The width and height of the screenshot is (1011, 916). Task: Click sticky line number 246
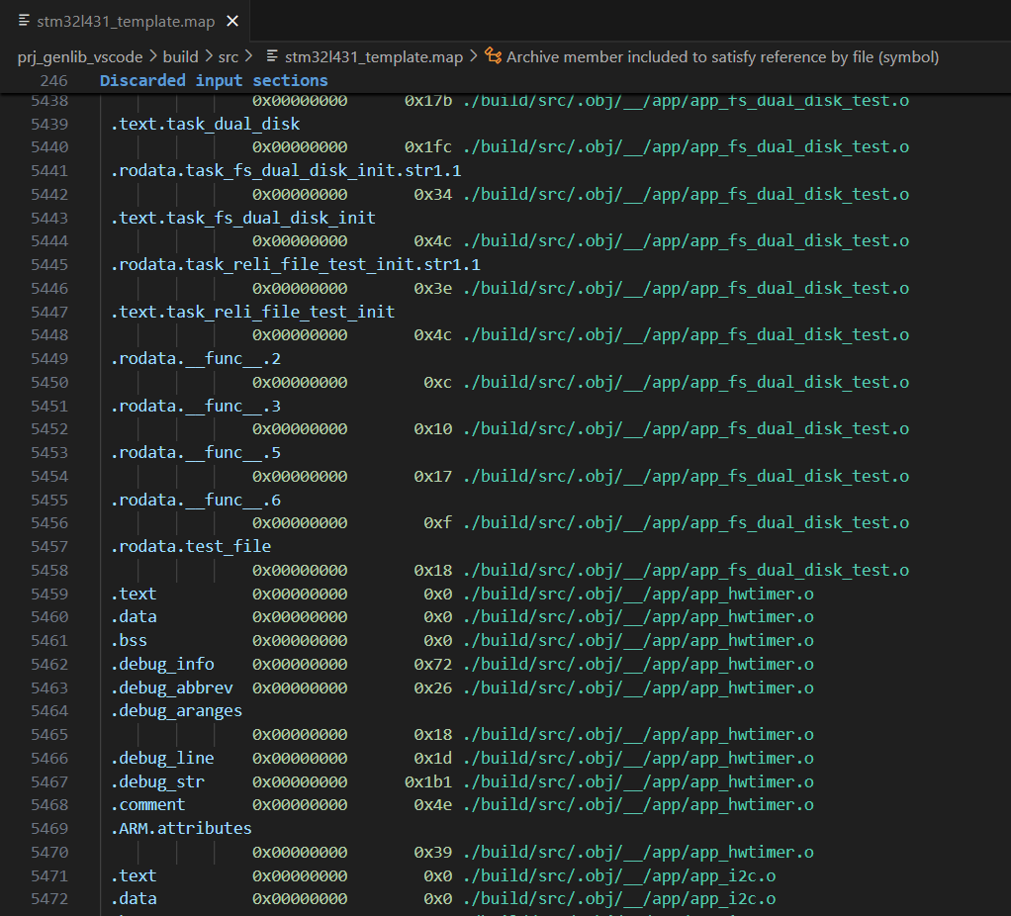point(55,81)
